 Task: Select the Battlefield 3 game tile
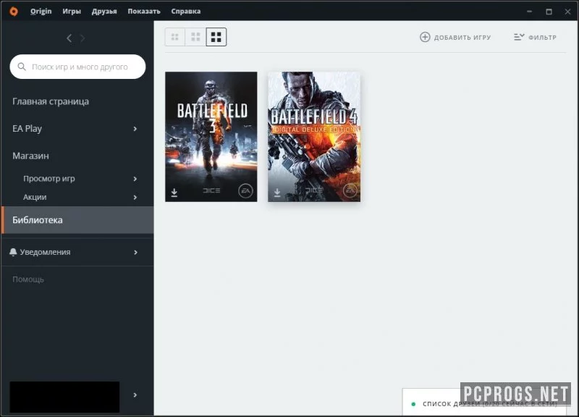211,137
